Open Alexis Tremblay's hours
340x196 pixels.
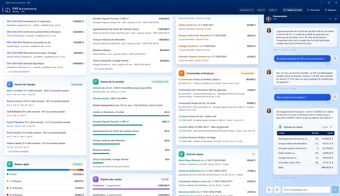point(45,92)
